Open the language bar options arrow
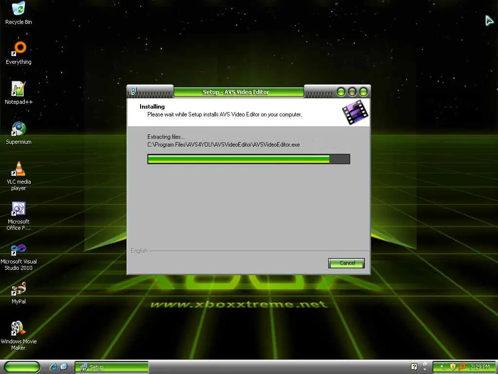 coord(425,370)
